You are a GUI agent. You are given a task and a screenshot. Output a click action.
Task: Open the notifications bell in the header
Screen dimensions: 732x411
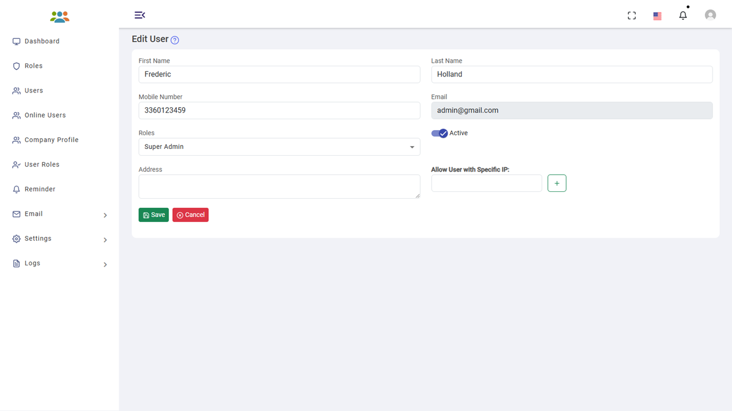(x=683, y=15)
